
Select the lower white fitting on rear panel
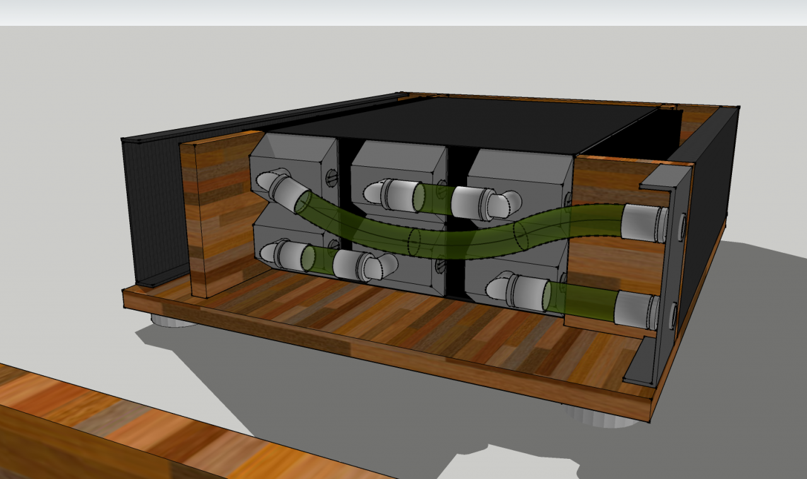(x=637, y=310)
